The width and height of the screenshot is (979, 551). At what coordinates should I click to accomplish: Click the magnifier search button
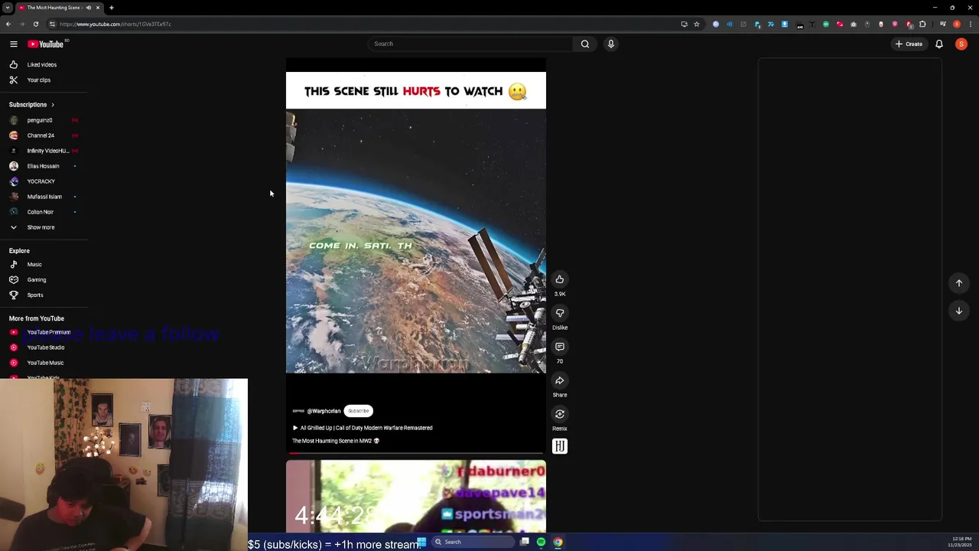click(585, 44)
